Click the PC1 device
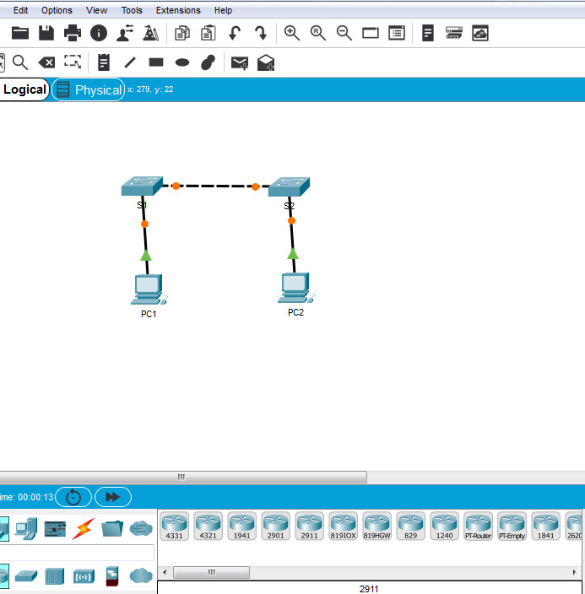585x594 pixels. (x=149, y=289)
